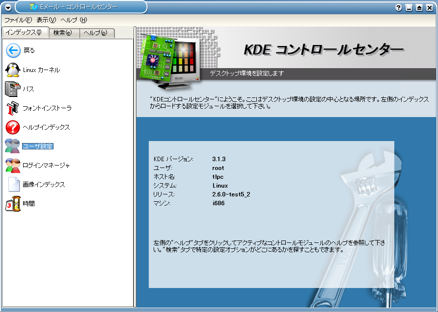The image size is (438, 312).
Task: Click the KDE version value 3.1.3
Action: [x=219, y=159]
